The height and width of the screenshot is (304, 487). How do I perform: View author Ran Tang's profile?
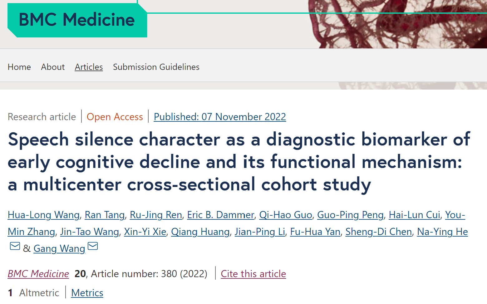point(105,215)
